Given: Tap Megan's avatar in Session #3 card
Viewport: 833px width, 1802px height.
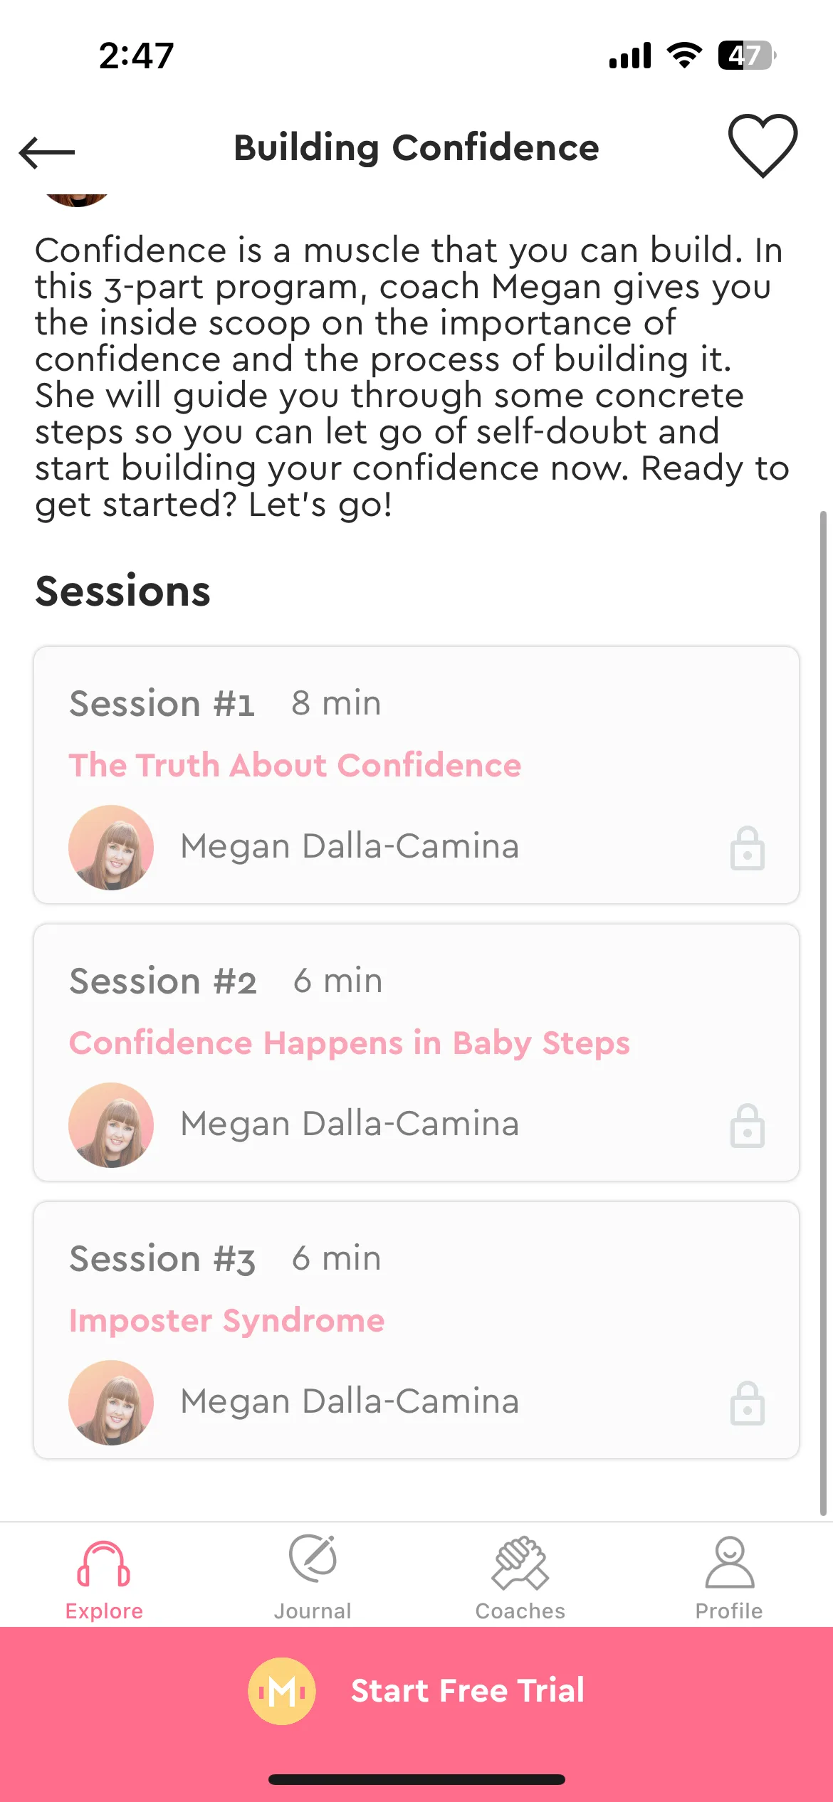Looking at the screenshot, I should click(111, 1403).
